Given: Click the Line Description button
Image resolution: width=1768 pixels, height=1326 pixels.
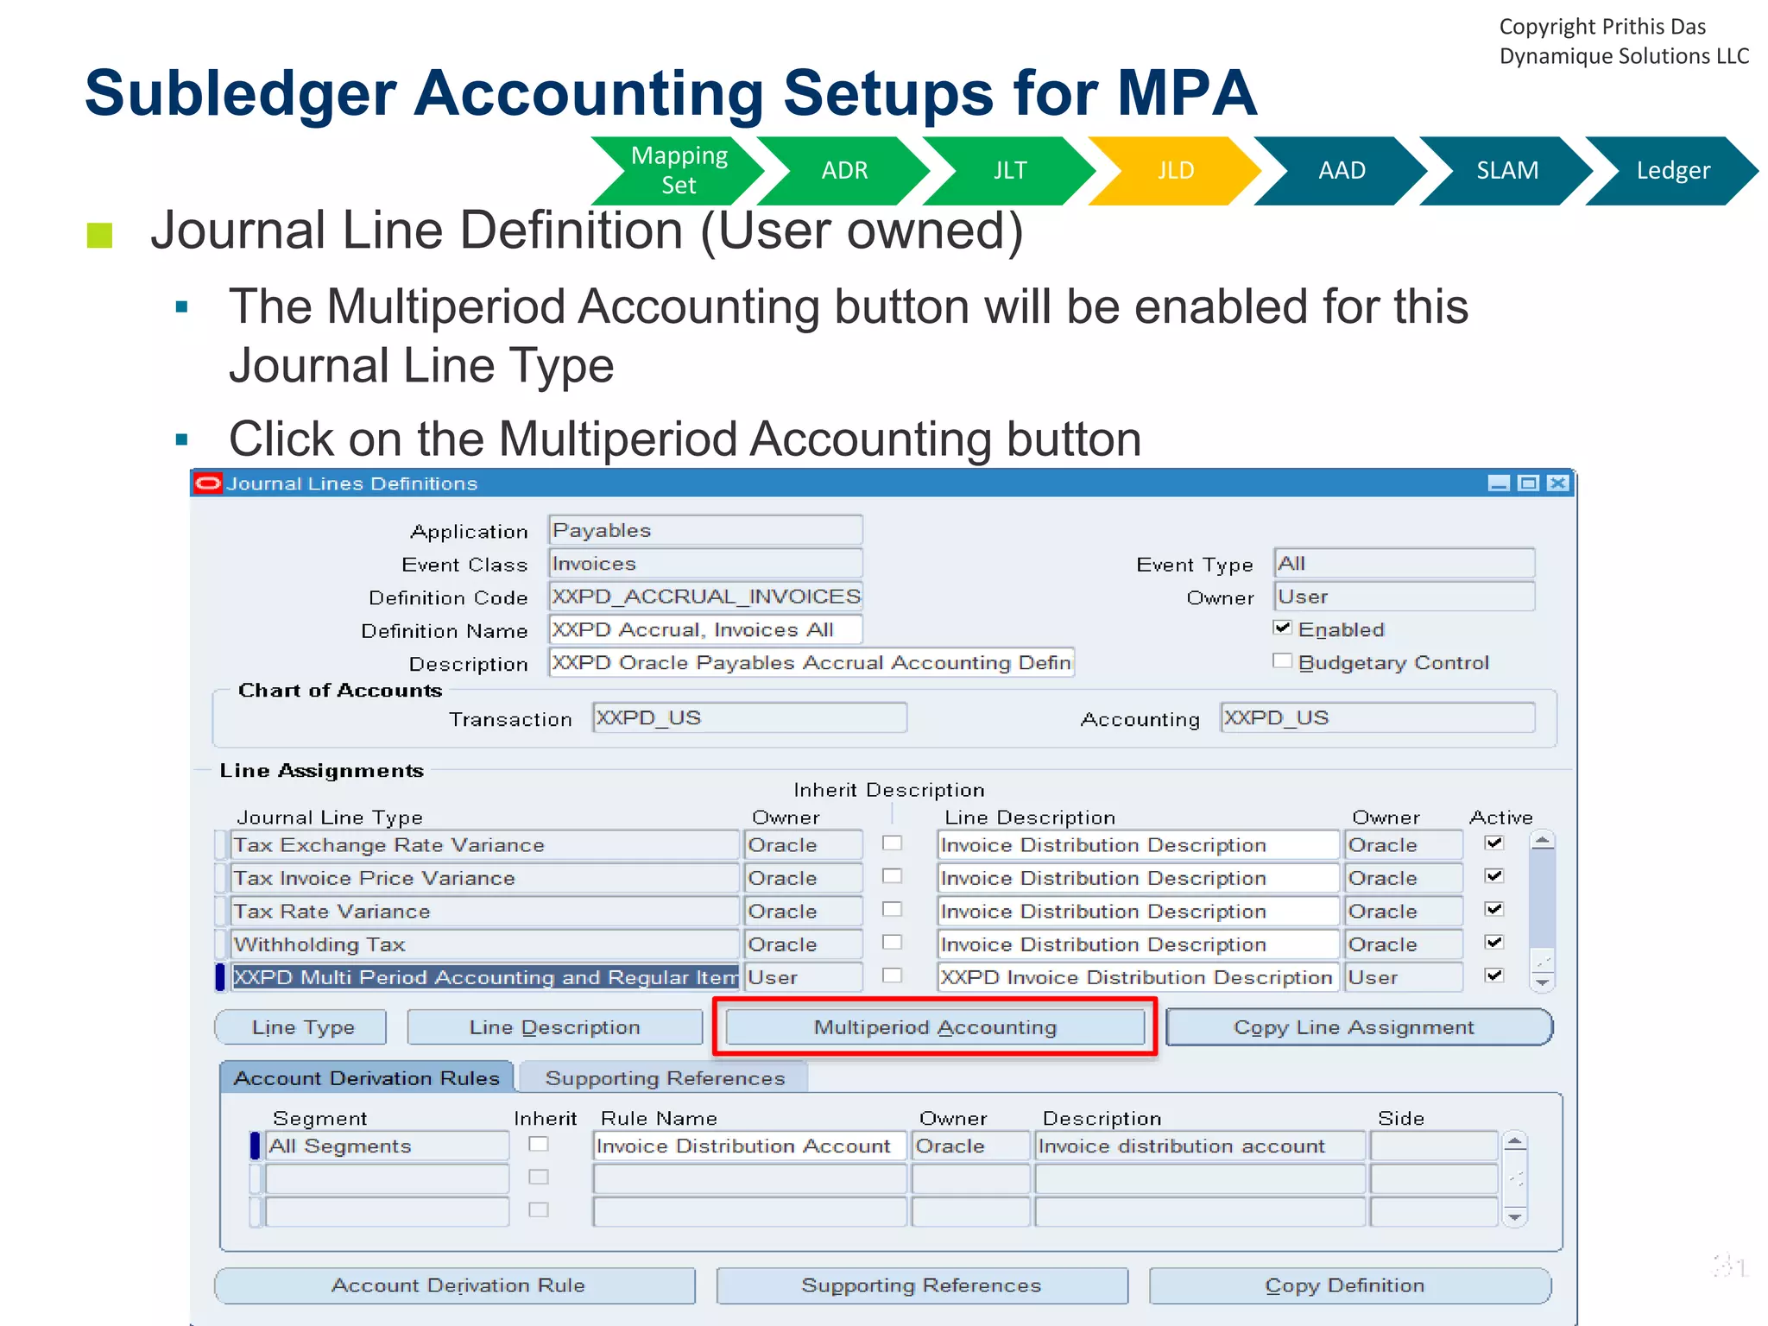Looking at the screenshot, I should (x=554, y=1026).
